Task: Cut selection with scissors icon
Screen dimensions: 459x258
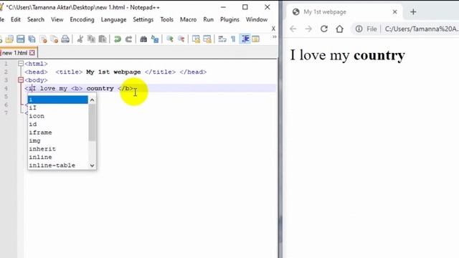Action: 80,39
